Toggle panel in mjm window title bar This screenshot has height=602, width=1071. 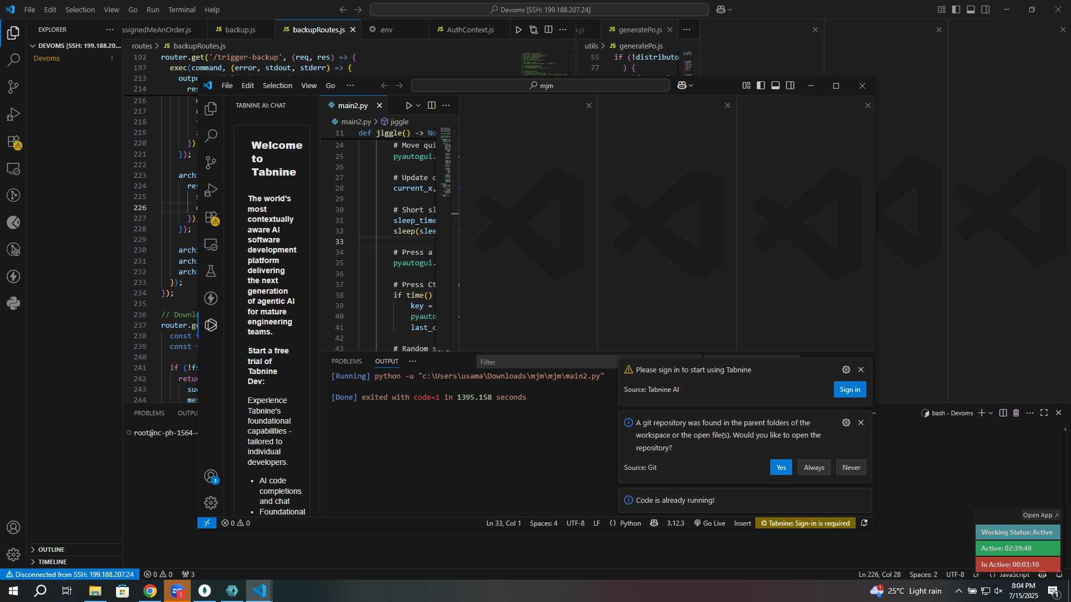[x=775, y=85]
